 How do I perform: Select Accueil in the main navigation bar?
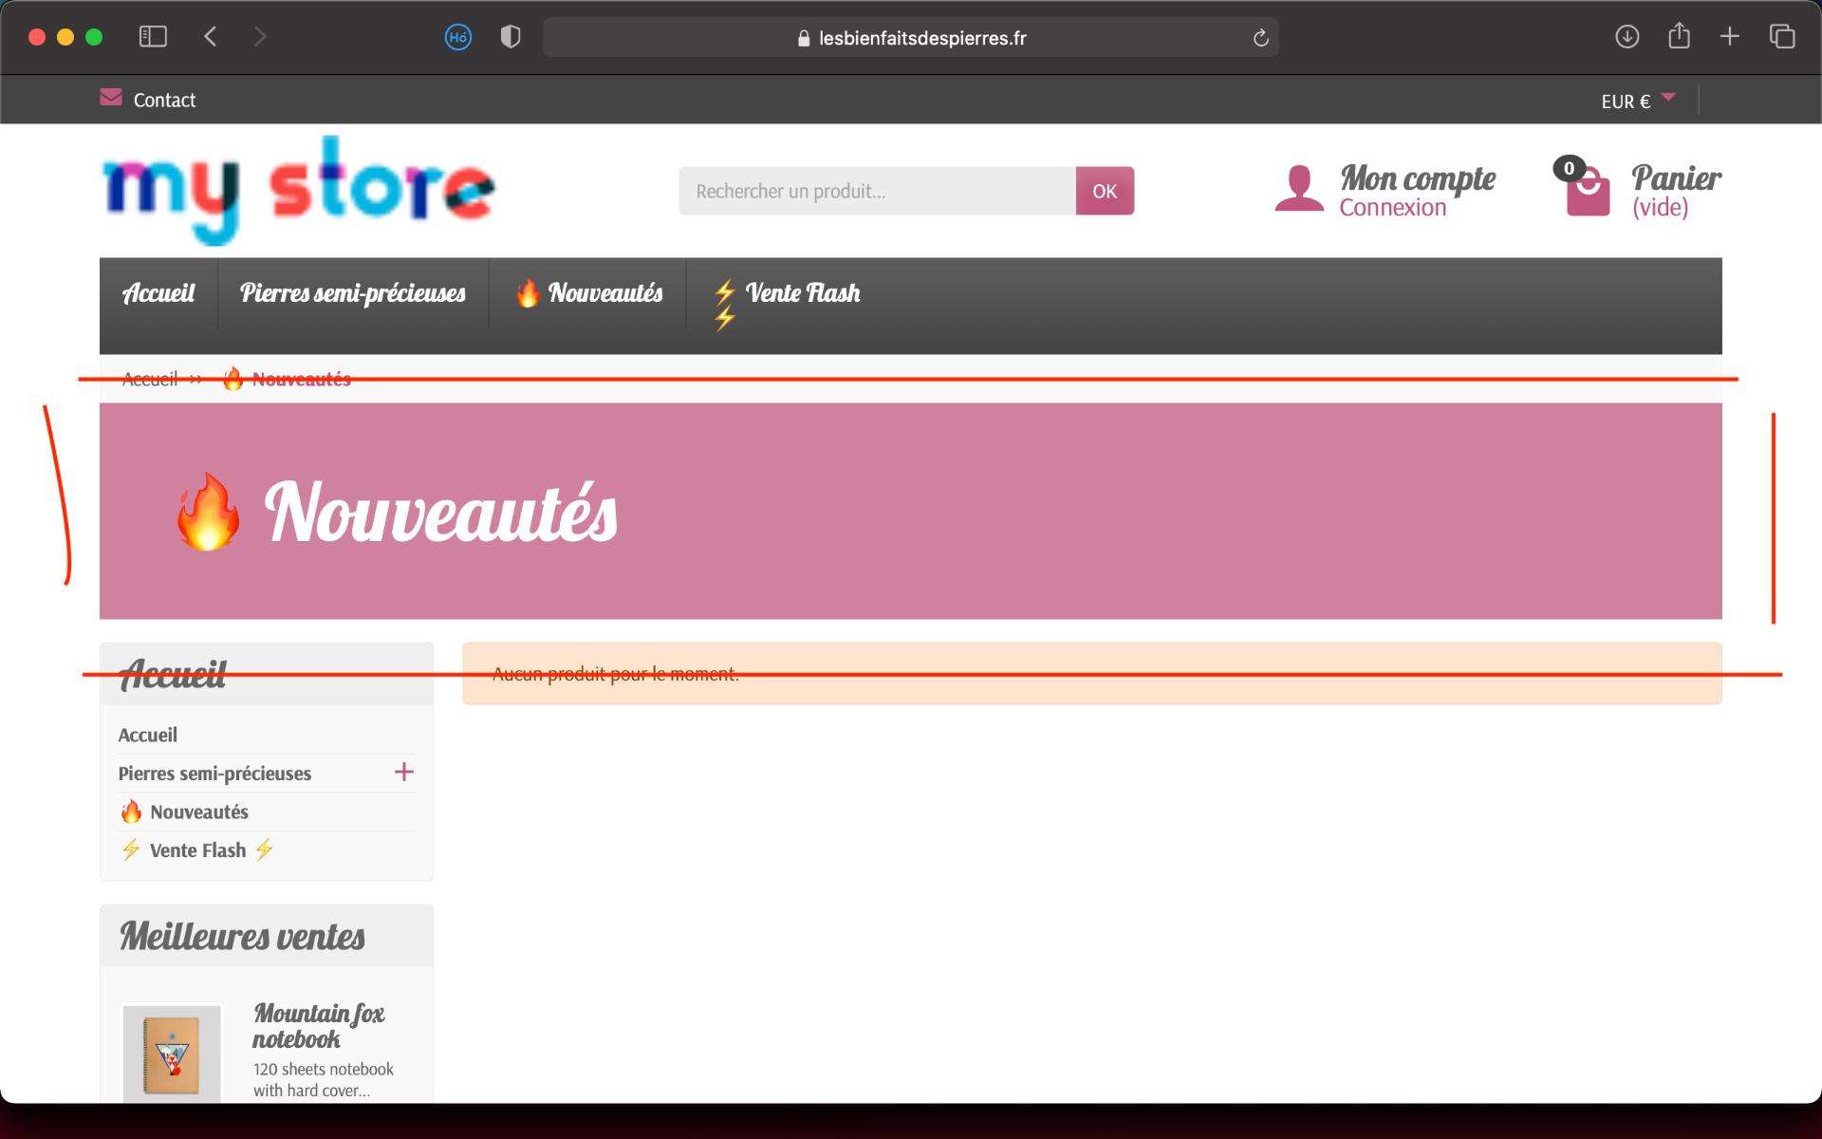tap(158, 293)
